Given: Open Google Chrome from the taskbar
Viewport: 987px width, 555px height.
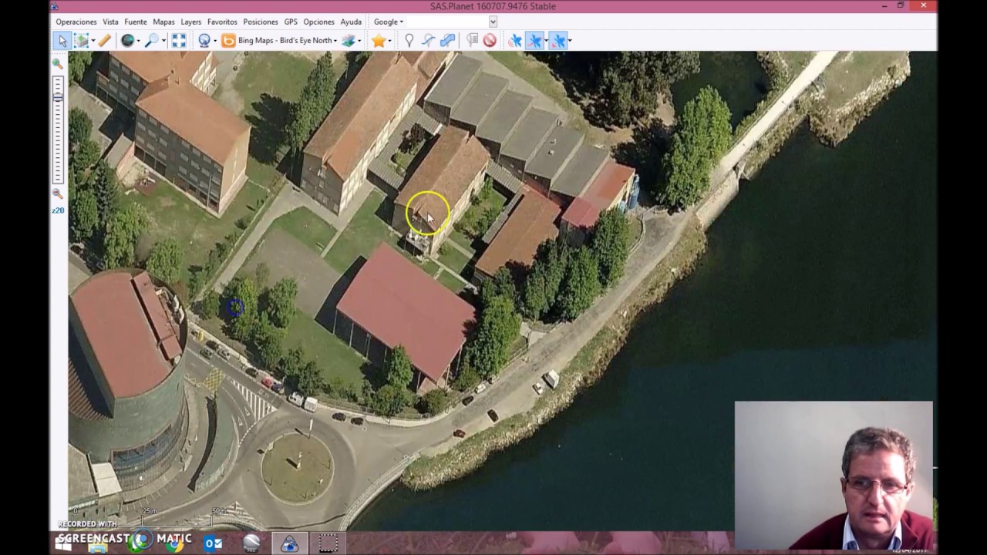Looking at the screenshot, I should [x=176, y=543].
